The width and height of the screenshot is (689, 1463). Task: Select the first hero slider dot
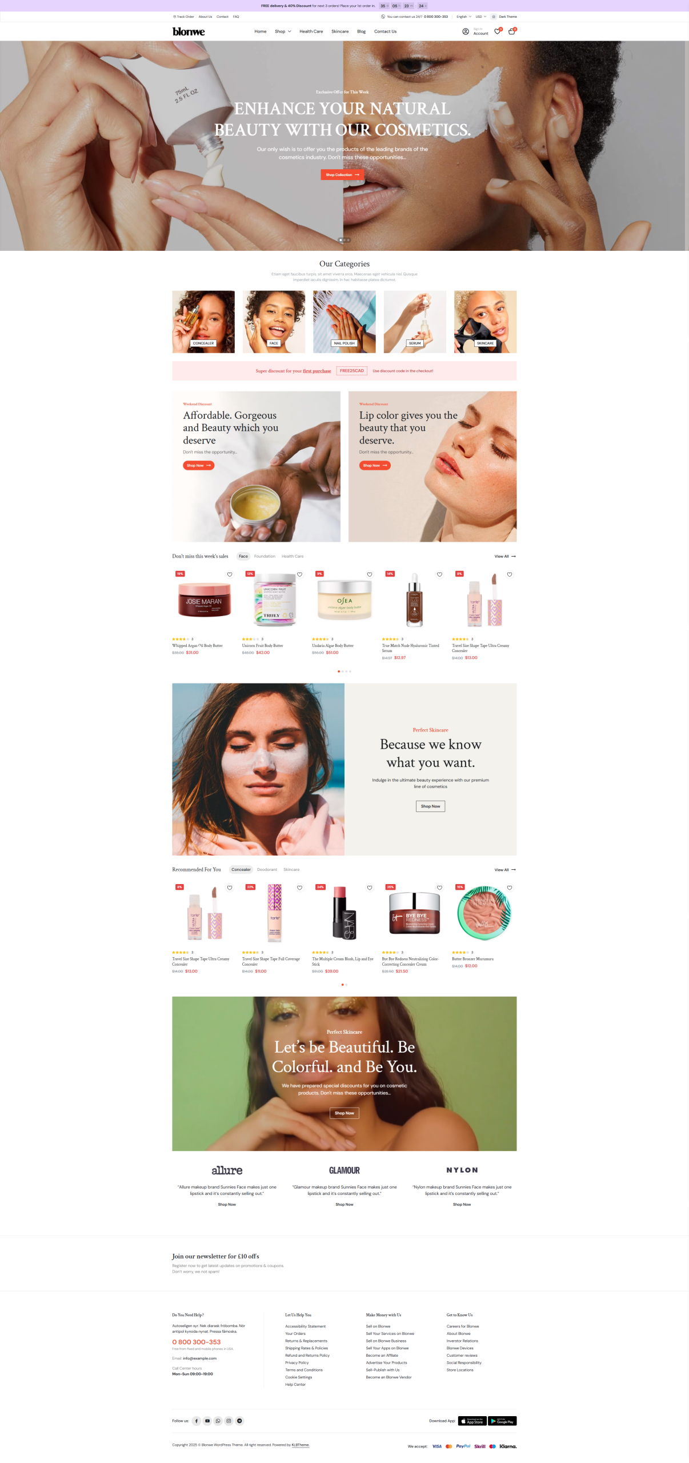coord(341,240)
